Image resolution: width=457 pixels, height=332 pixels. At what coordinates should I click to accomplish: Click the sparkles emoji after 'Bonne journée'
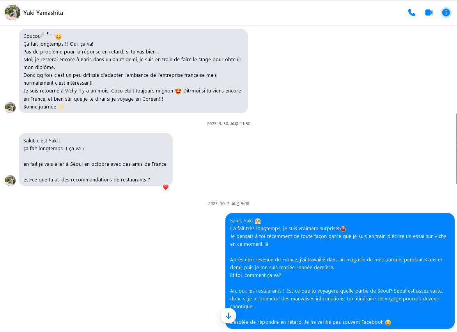point(61,107)
